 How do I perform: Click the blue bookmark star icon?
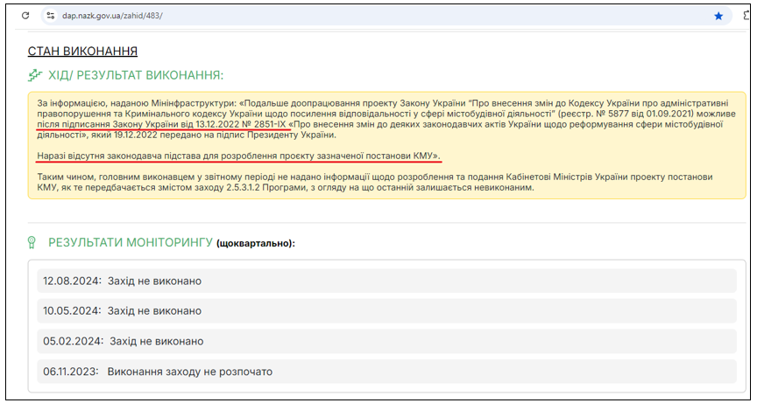coord(718,16)
